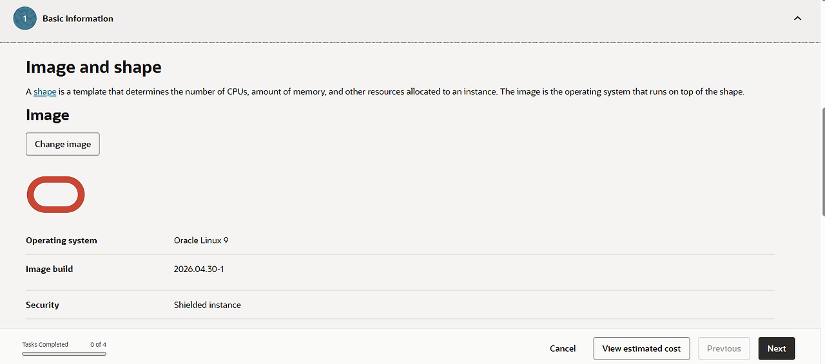This screenshot has width=825, height=364.
Task: Select the Oracle Linux 9 value
Action: point(201,241)
